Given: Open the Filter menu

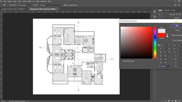Looking at the screenshot, I should 30,1.
